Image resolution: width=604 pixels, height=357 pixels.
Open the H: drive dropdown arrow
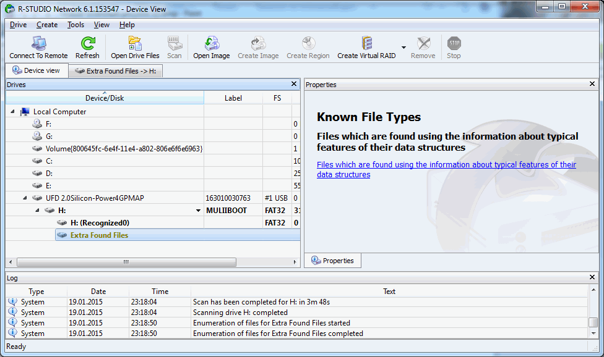(198, 211)
